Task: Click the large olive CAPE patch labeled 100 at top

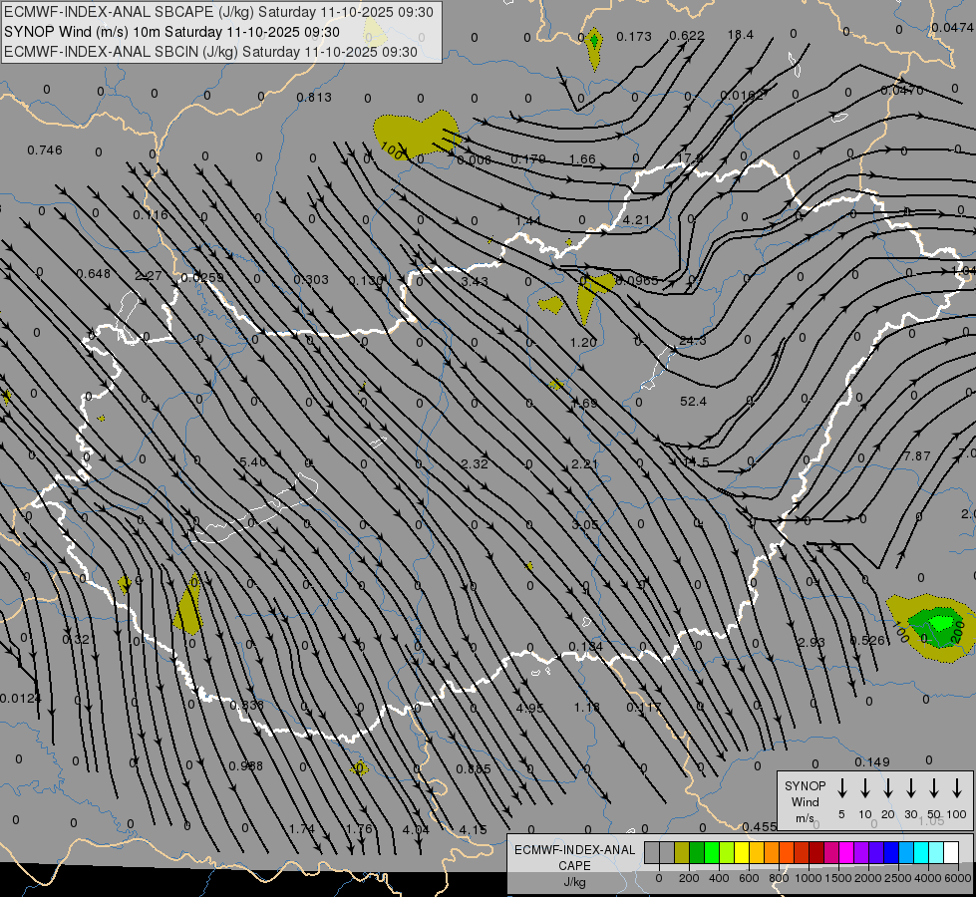Action: tap(416, 134)
